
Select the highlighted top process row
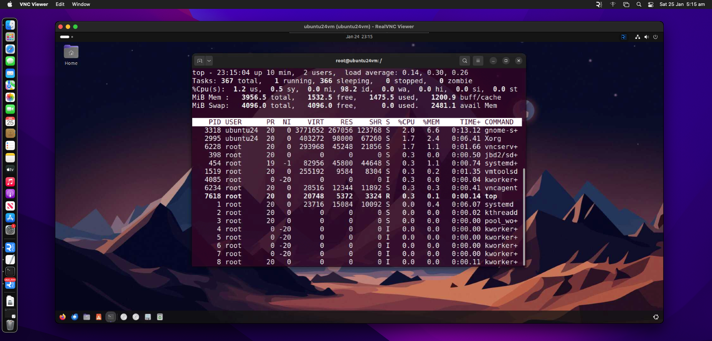click(357, 196)
